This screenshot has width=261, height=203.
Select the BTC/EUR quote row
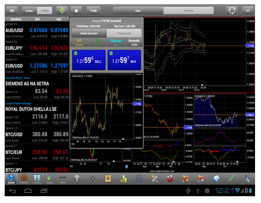tap(37, 152)
